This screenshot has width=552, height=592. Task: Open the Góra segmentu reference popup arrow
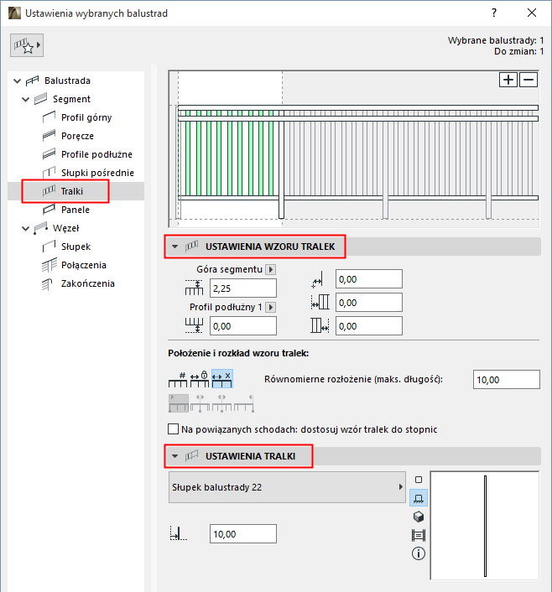(270, 269)
